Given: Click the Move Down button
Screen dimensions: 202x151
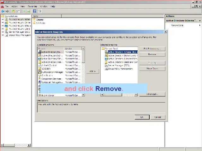Looking at the screenshot, I should [x=152, y=69].
